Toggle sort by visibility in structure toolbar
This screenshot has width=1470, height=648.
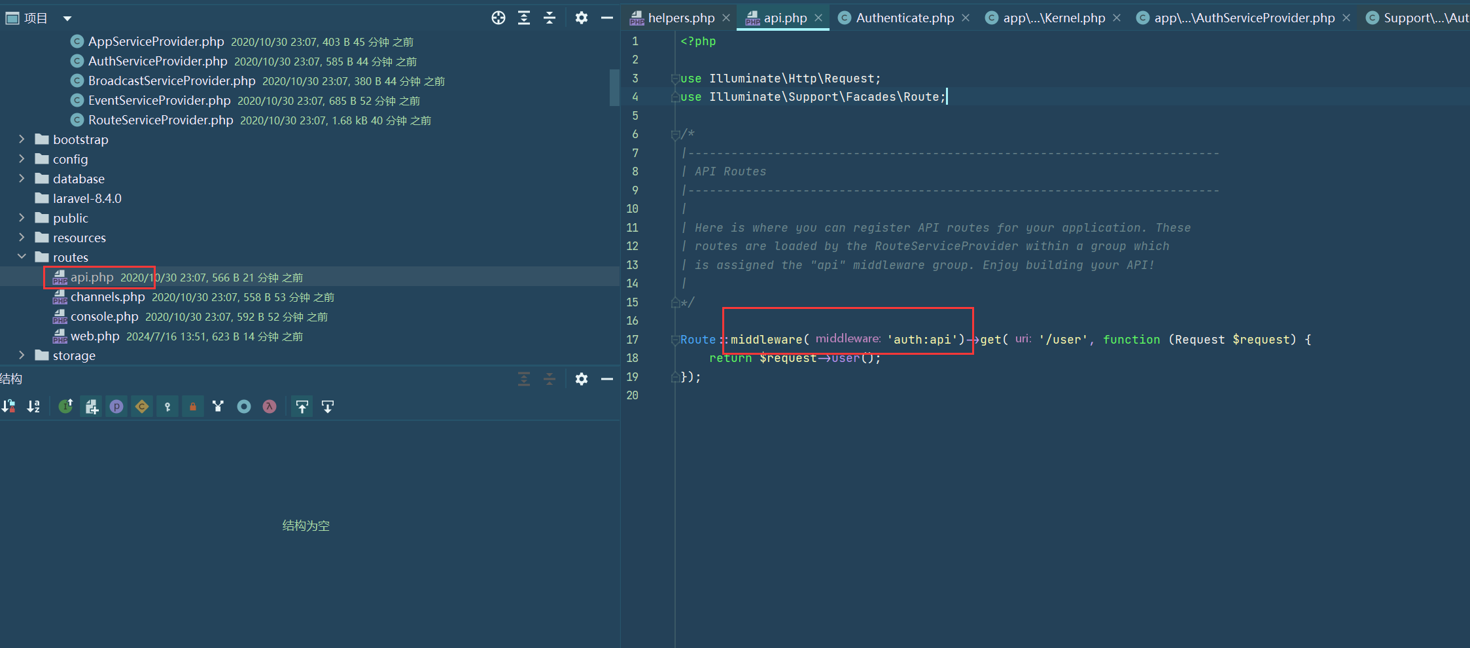(x=9, y=406)
